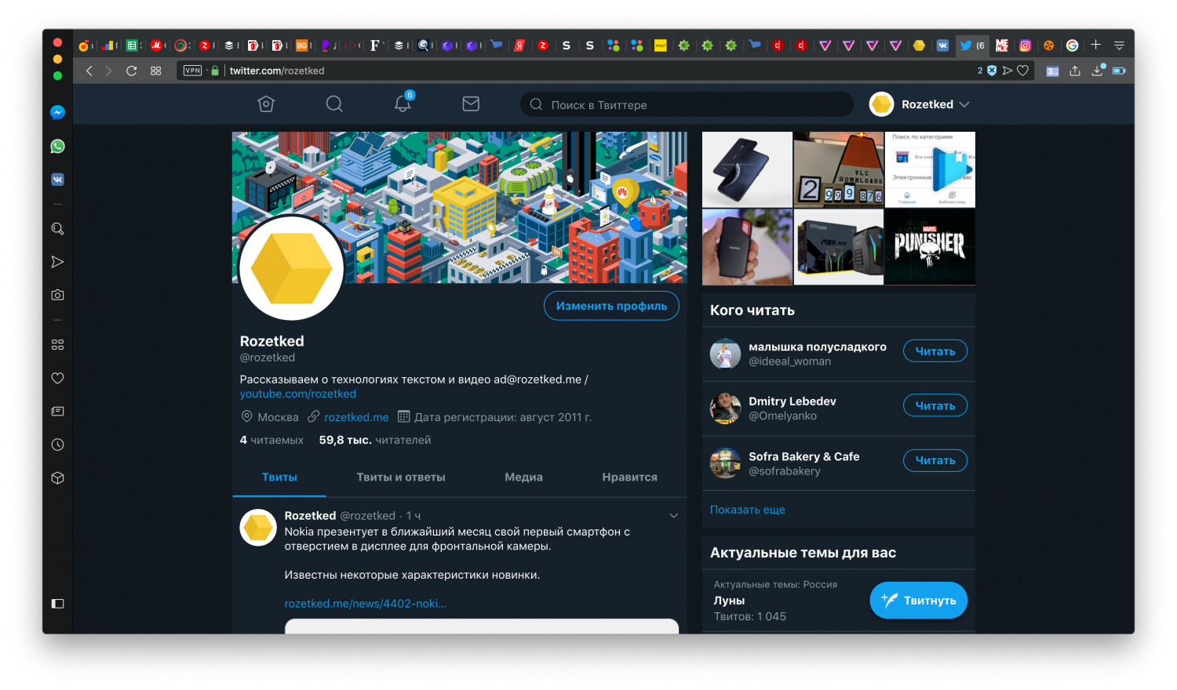The image size is (1177, 690).
Task: Expand the Rozetked account menu
Action: (x=920, y=104)
